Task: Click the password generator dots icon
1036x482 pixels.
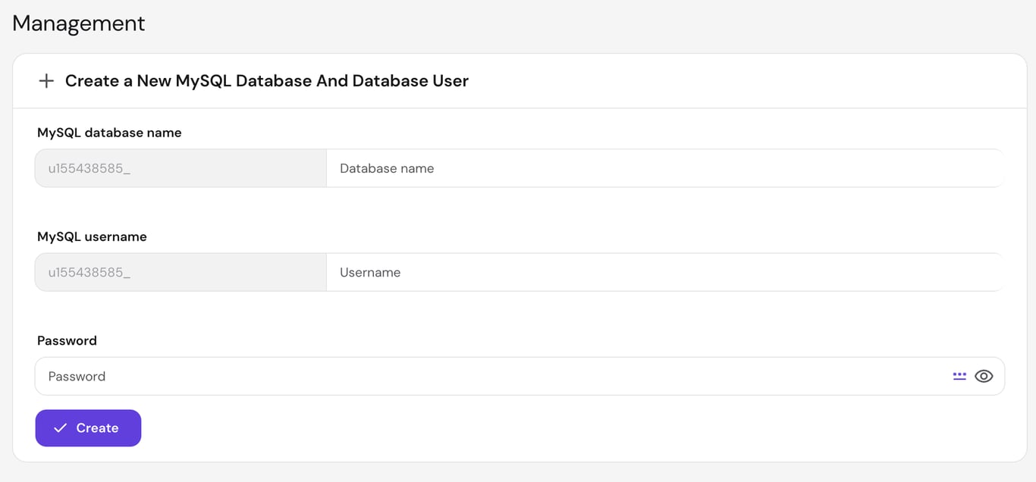Action: point(959,376)
